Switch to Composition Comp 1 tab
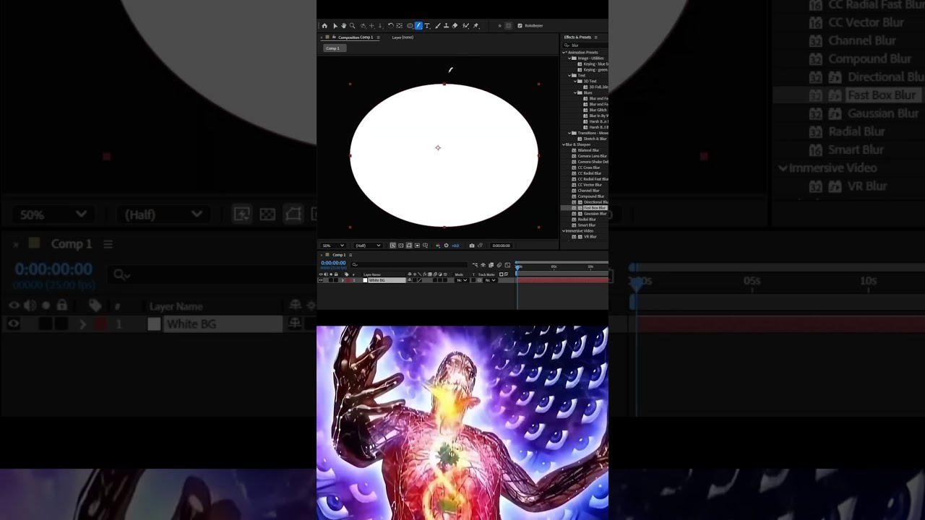 356,37
